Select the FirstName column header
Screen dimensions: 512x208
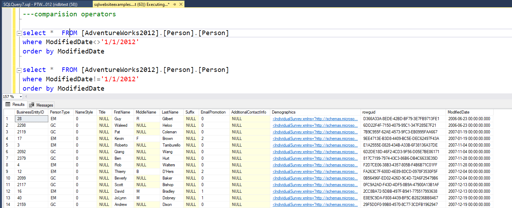click(123, 112)
